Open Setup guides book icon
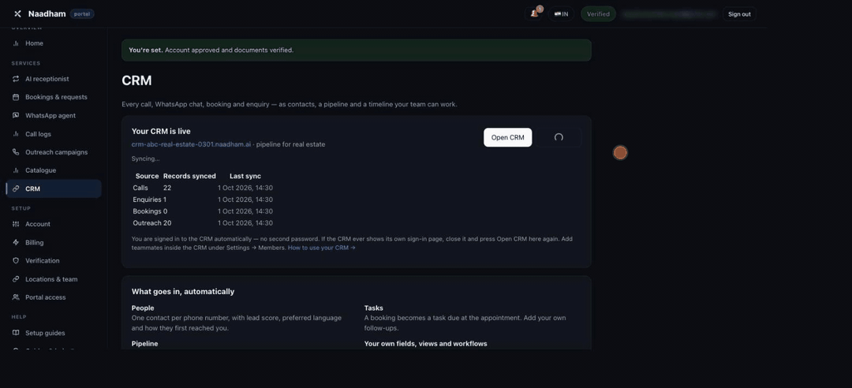Viewport: 852px width, 388px height. (16, 333)
